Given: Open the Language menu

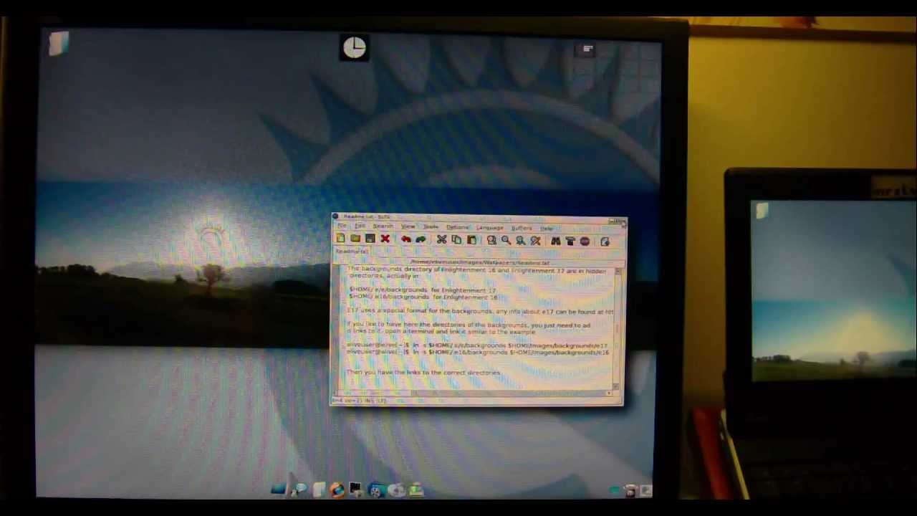Looking at the screenshot, I should click(490, 227).
